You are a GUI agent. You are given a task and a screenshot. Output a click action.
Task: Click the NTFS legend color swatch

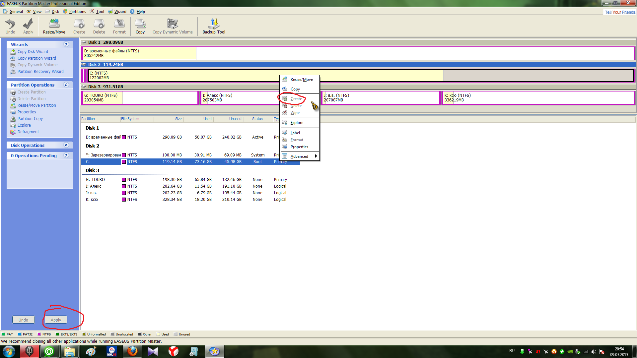pyautogui.click(x=39, y=334)
